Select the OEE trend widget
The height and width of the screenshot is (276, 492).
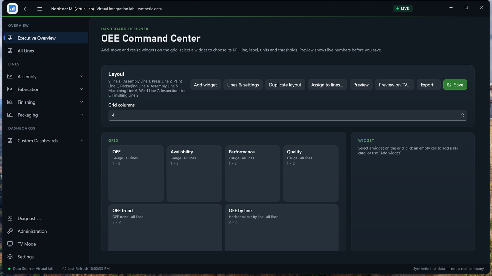point(165,228)
